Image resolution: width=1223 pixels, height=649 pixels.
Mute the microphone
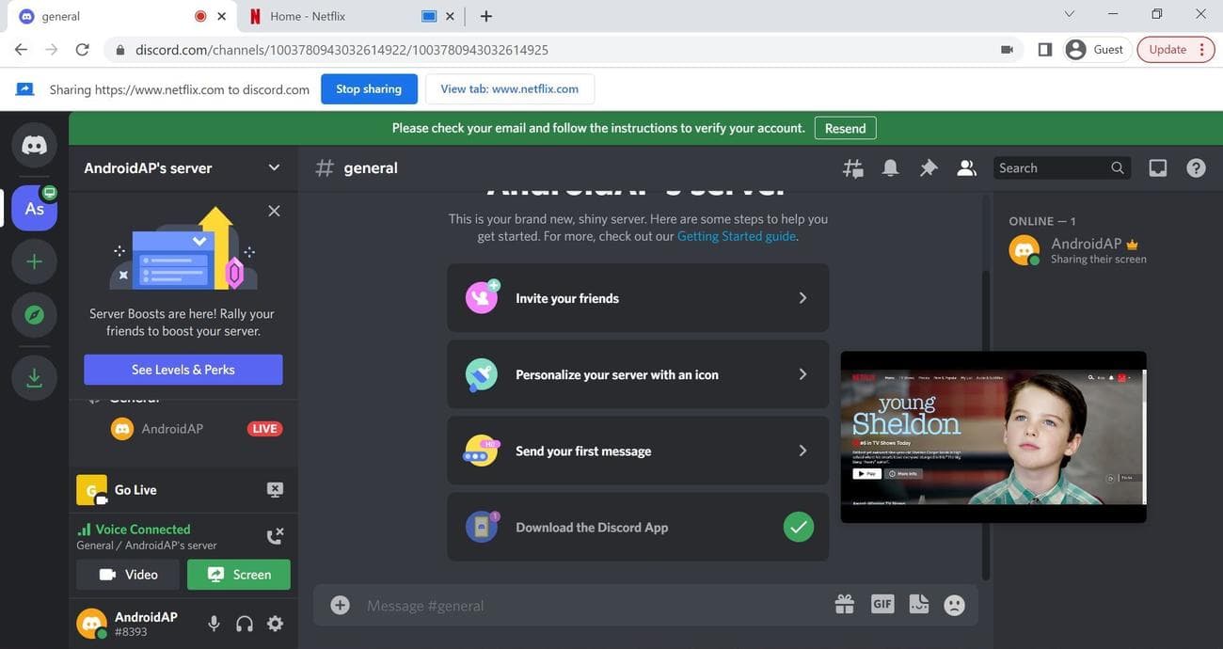(x=214, y=623)
